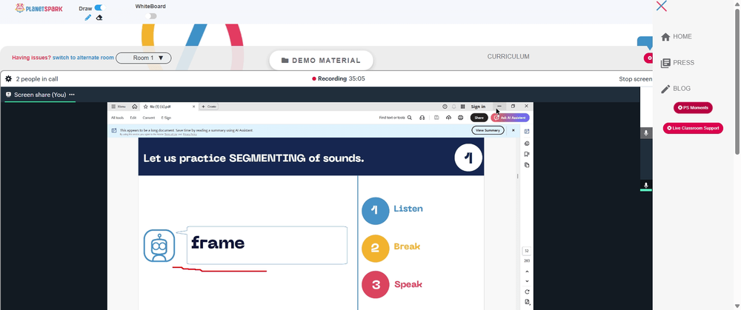The width and height of the screenshot is (741, 310).
Task: Open All tools in Acrobat
Action: point(117,118)
